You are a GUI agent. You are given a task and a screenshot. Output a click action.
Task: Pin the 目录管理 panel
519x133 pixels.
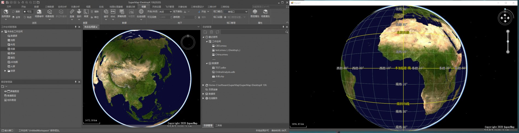coord(283,27)
